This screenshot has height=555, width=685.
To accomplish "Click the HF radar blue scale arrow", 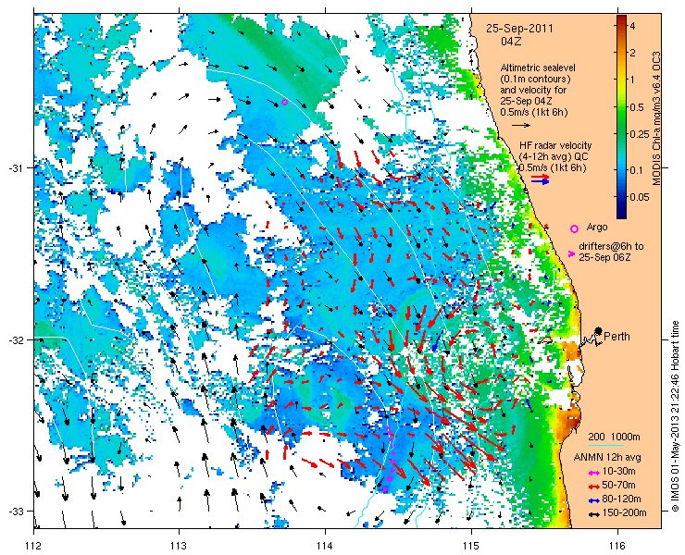I will (x=541, y=182).
